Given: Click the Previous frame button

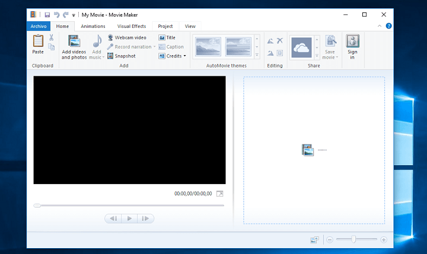Looking at the screenshot, I should coord(113,218).
